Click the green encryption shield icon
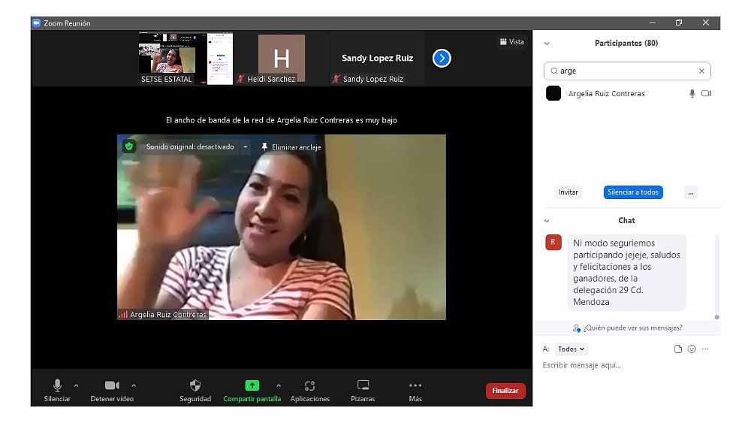The height and width of the screenshot is (423, 751). click(129, 147)
